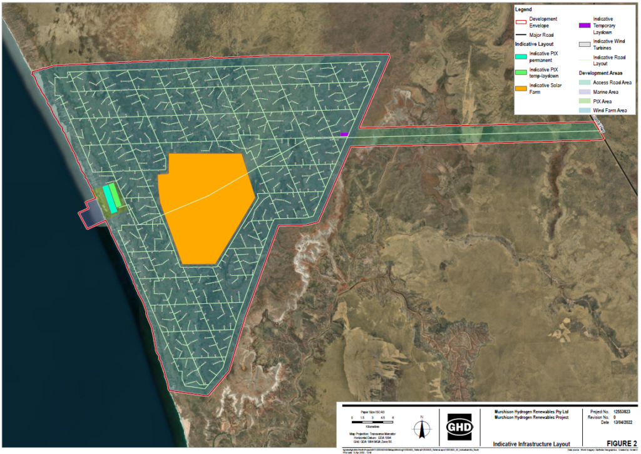Toggle the Marine Area legend entry

pyautogui.click(x=585, y=91)
